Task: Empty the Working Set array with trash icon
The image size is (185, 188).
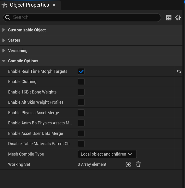Action: (138, 165)
